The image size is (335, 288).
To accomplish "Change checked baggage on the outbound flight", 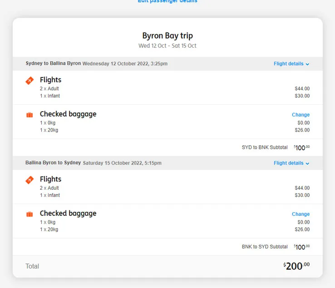I will (x=301, y=115).
